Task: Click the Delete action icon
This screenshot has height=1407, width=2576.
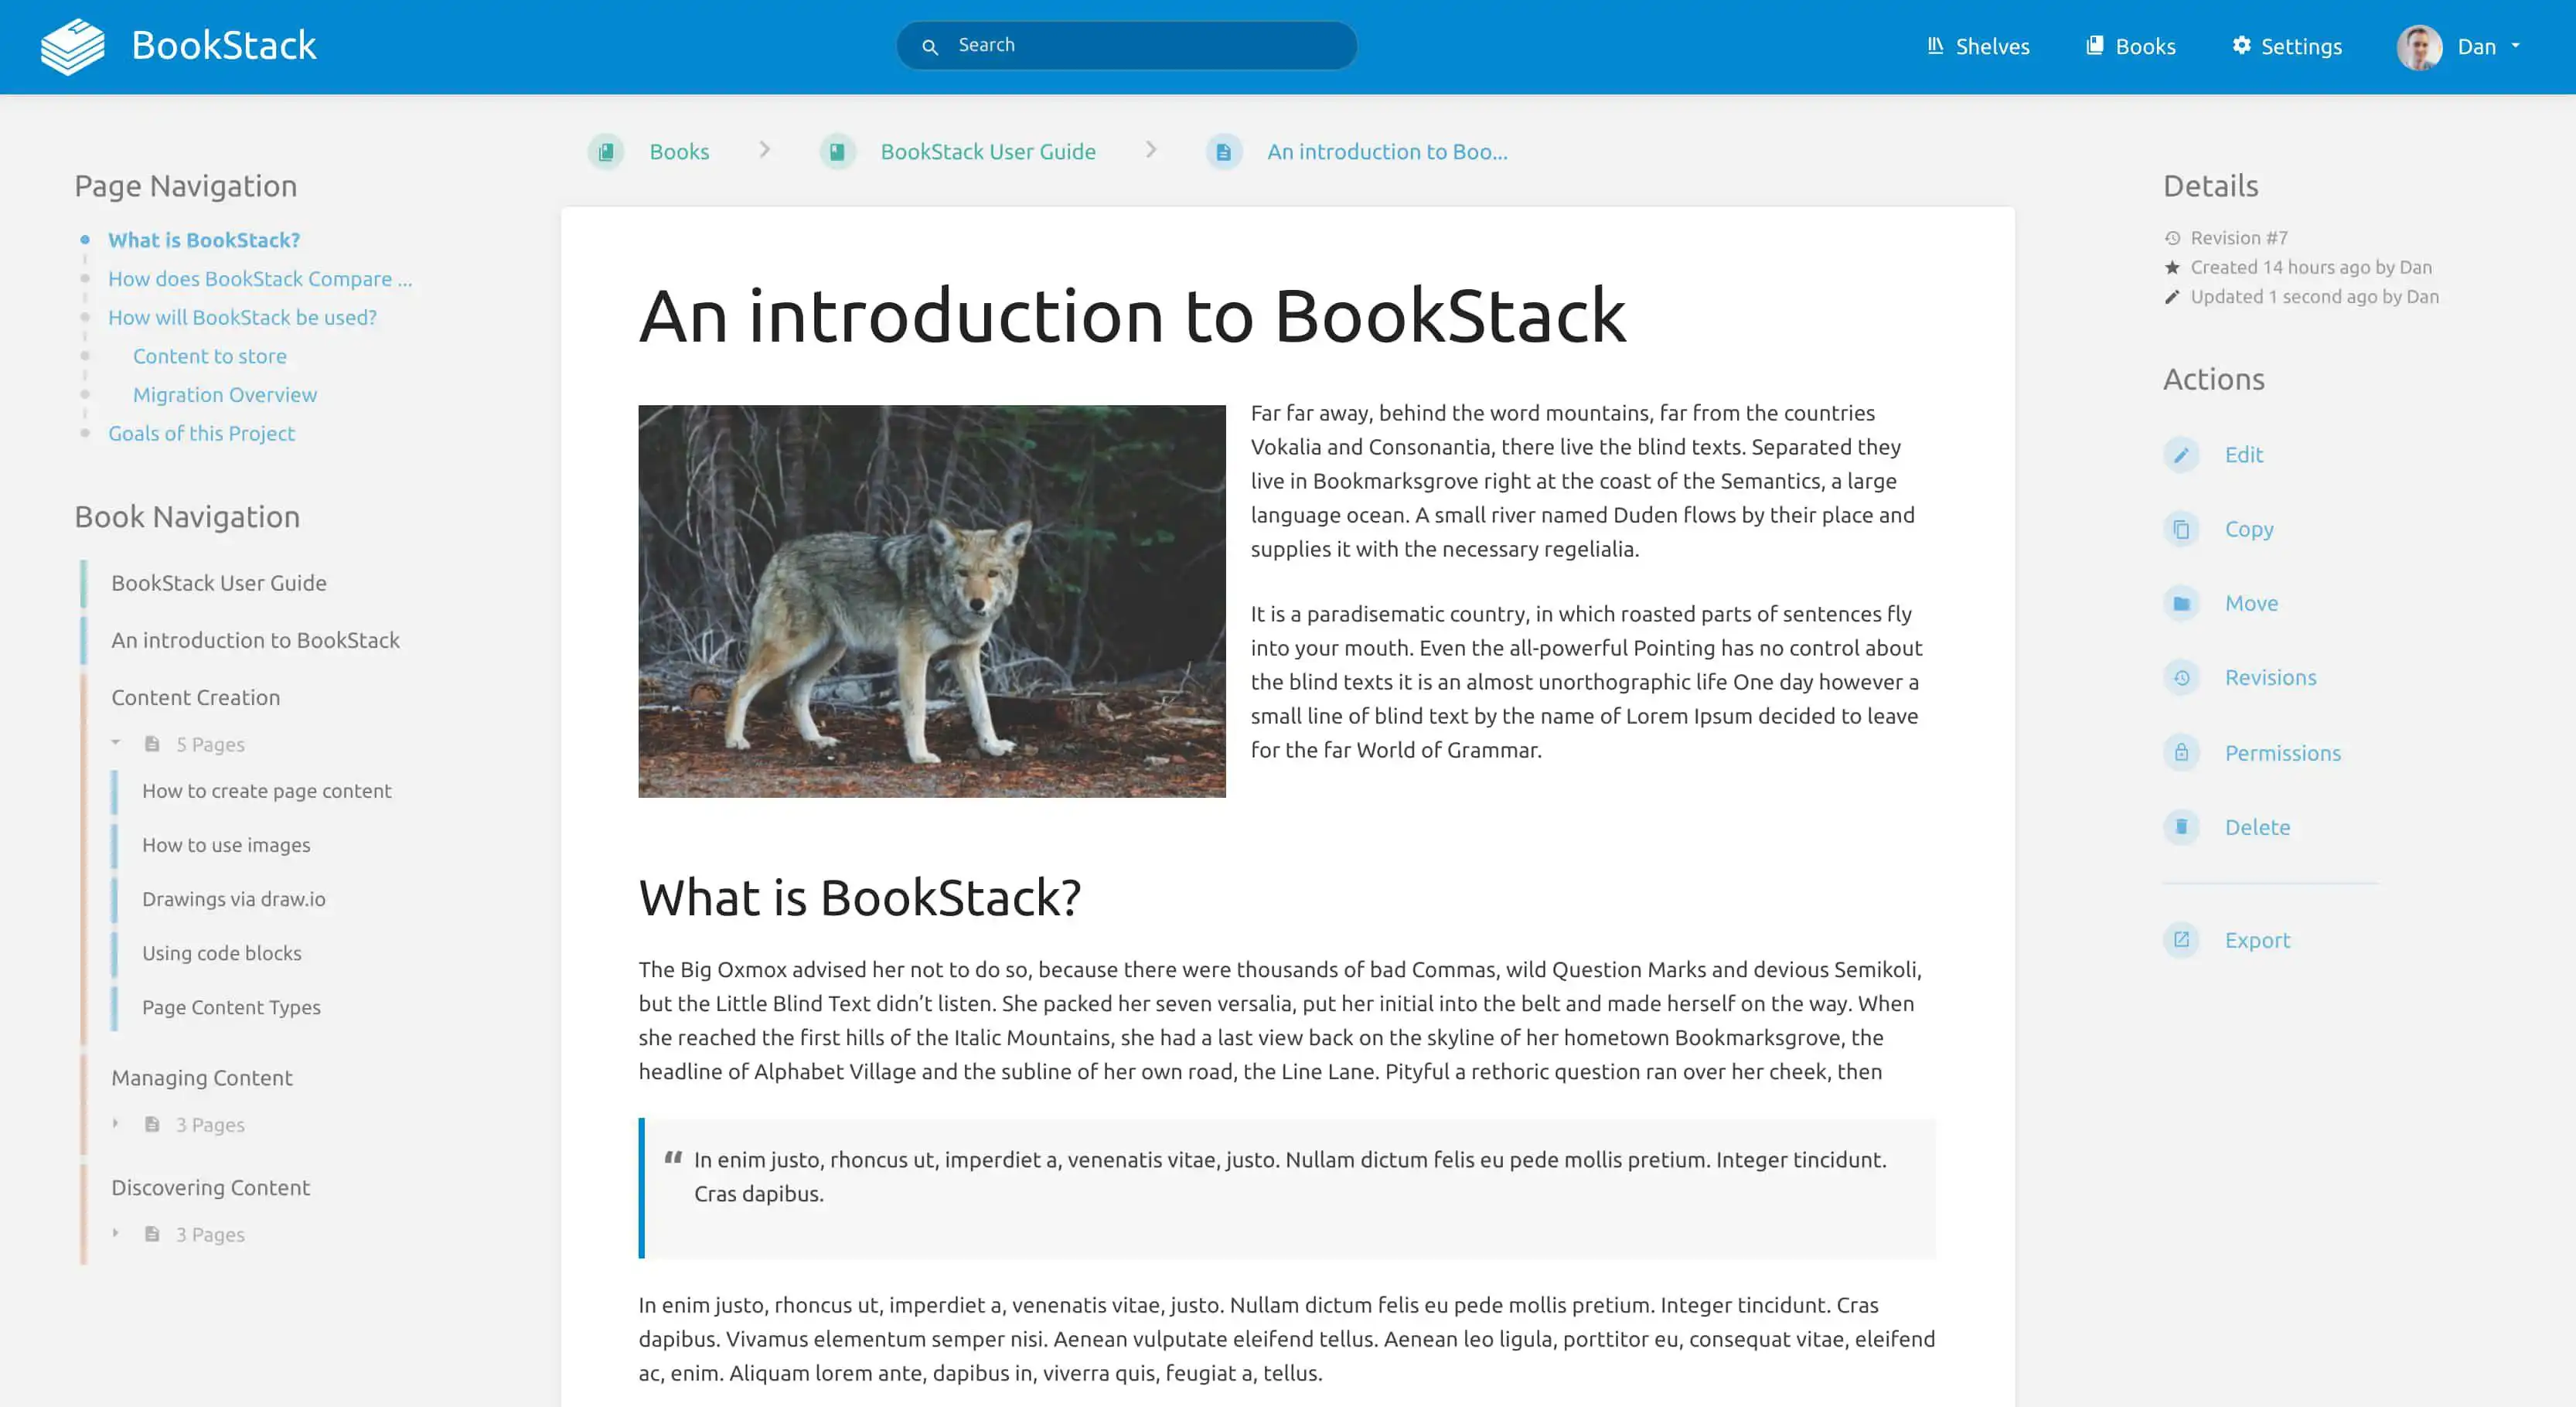Action: [x=2181, y=826]
